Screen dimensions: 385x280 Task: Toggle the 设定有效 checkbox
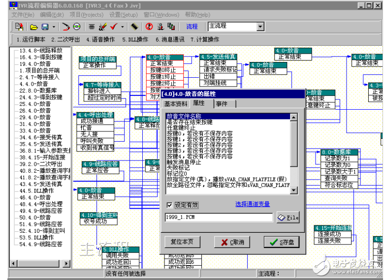click(x=170, y=205)
